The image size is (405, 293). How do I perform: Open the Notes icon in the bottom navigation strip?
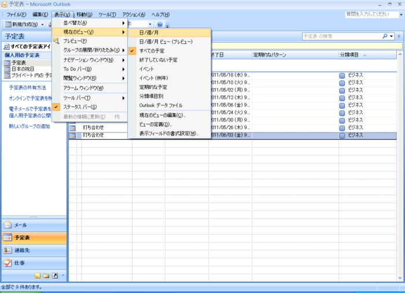pyautogui.click(x=38, y=276)
